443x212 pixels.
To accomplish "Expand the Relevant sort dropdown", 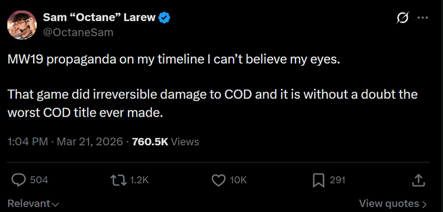I will pyautogui.click(x=33, y=203).
